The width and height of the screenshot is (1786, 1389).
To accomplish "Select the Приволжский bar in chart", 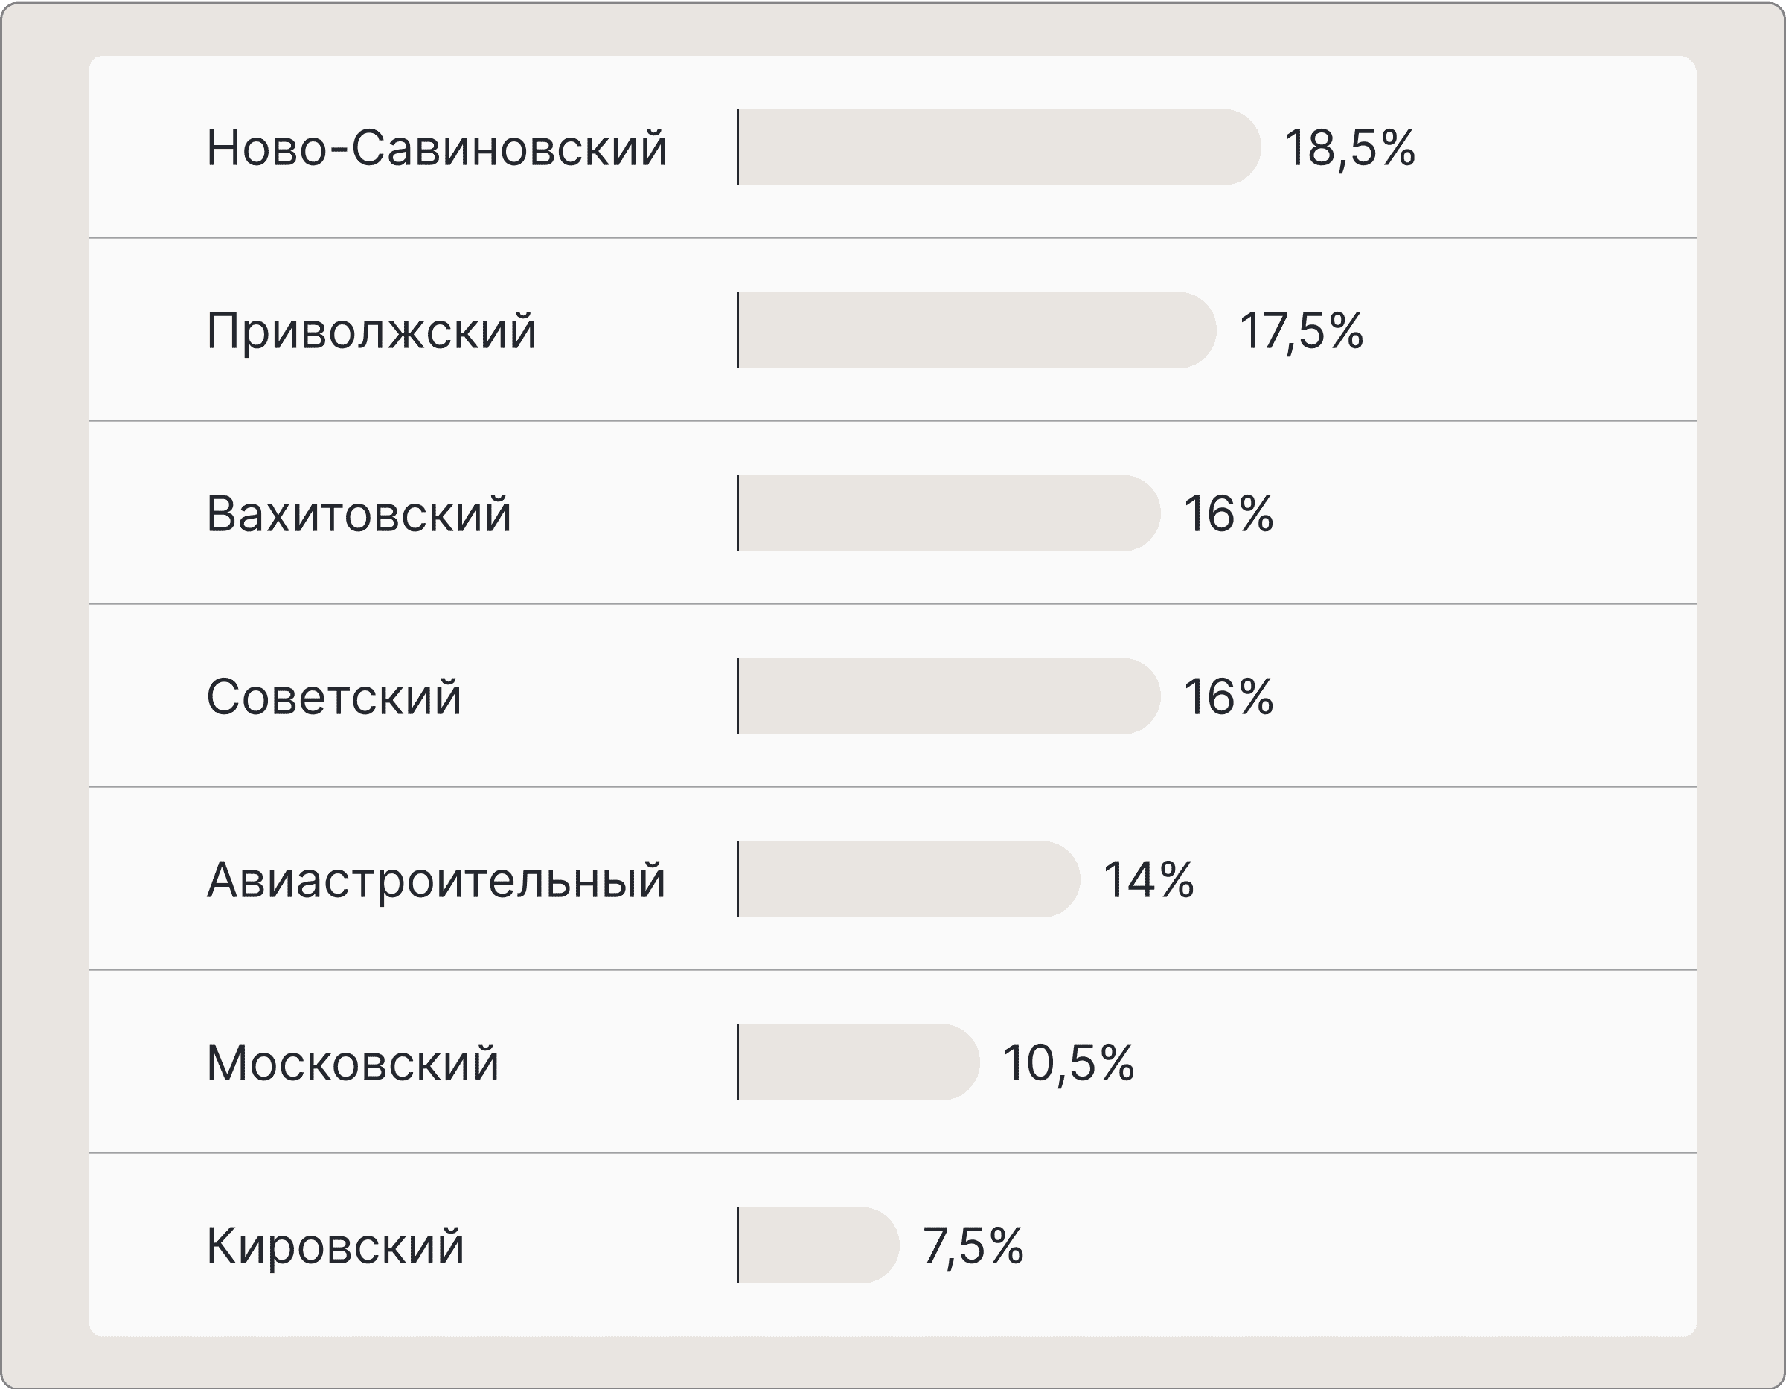I will (x=976, y=330).
